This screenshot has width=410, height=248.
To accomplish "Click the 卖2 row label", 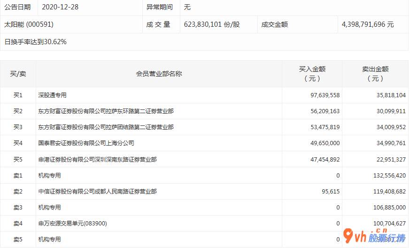I will tap(18, 191).
